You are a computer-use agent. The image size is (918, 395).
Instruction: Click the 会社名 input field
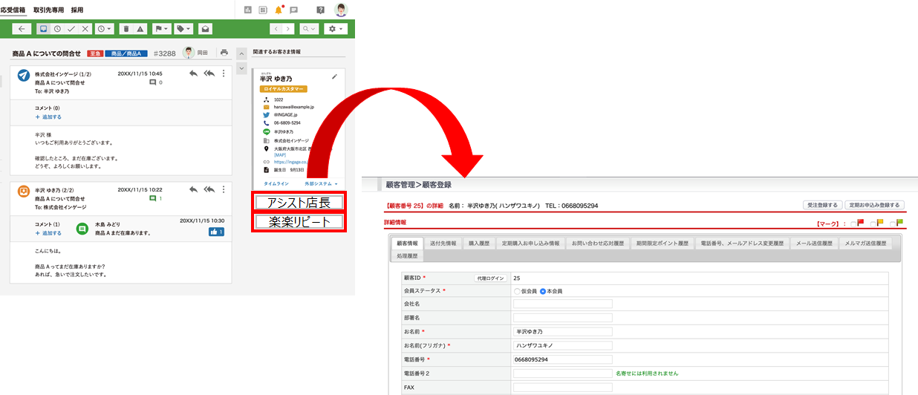click(562, 304)
